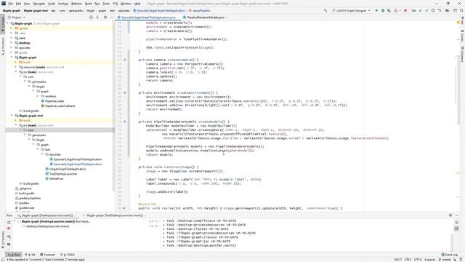Open Run panel settings gear

coord(450,215)
